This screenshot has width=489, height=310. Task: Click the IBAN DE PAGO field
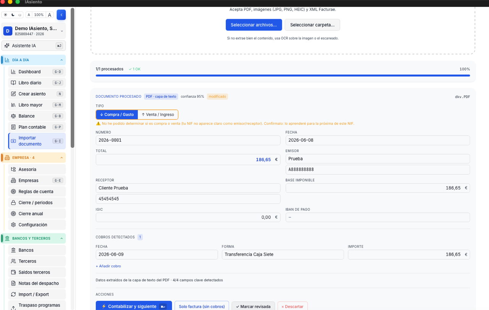click(377, 217)
